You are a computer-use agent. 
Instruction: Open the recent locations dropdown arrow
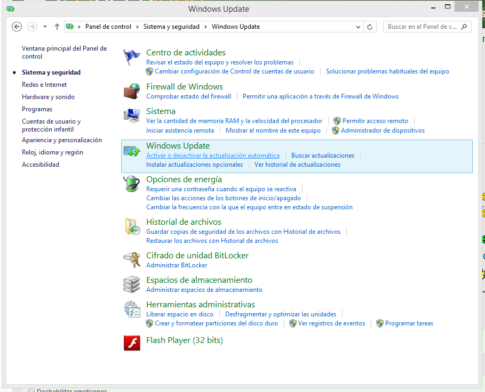pos(45,27)
